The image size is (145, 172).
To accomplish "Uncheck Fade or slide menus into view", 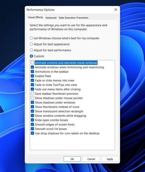I will (32, 80).
